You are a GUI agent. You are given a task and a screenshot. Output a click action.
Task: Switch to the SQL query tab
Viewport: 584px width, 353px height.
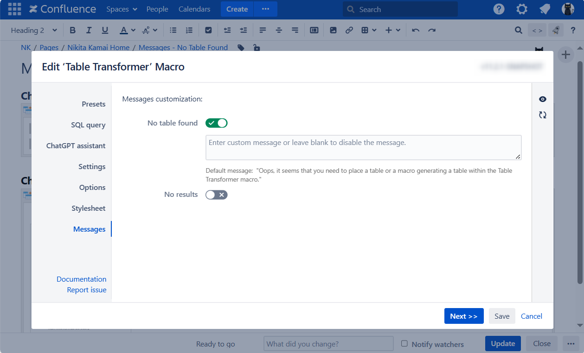[x=88, y=125]
